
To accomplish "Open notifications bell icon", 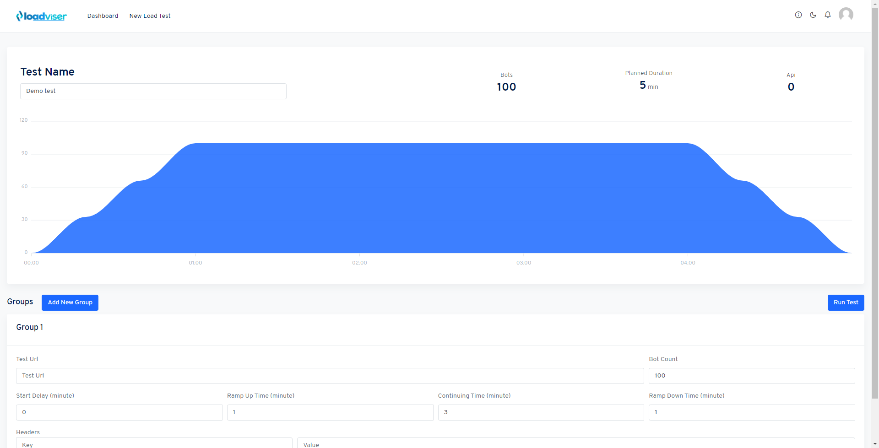I will [x=828, y=15].
